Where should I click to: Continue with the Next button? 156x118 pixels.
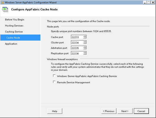pyautogui.click(x=125, y=111)
